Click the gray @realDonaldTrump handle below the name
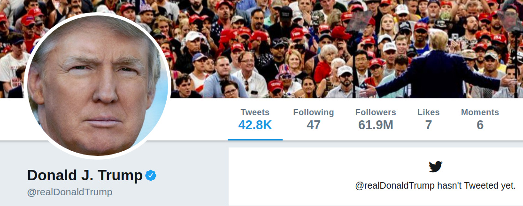Screen dimensions: 523x206 [x=69, y=192]
